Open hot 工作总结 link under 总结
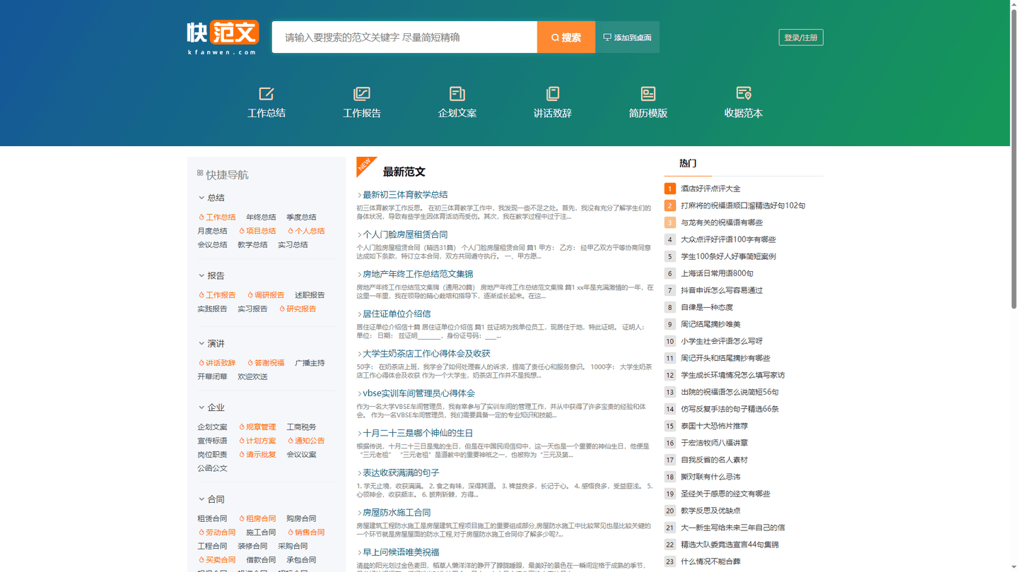The image size is (1018, 572). [x=217, y=218]
